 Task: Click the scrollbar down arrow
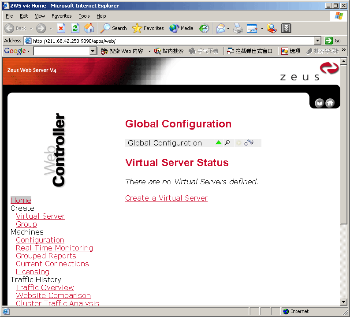point(344,302)
